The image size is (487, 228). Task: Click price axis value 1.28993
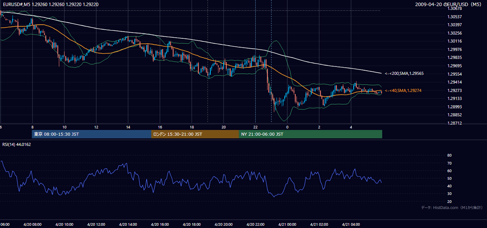point(455,107)
